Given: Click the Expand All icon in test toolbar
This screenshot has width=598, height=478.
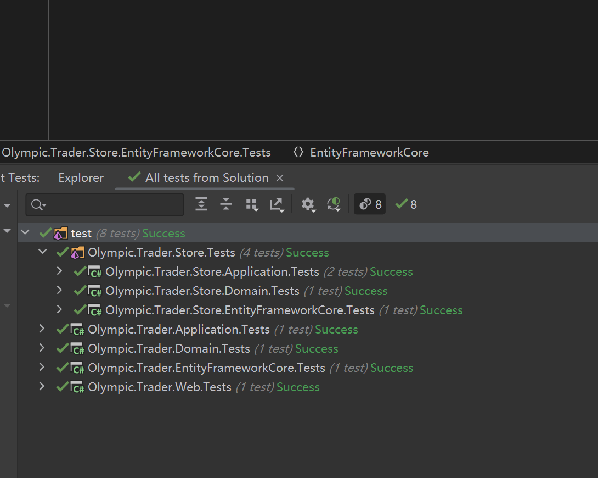Looking at the screenshot, I should 201,205.
